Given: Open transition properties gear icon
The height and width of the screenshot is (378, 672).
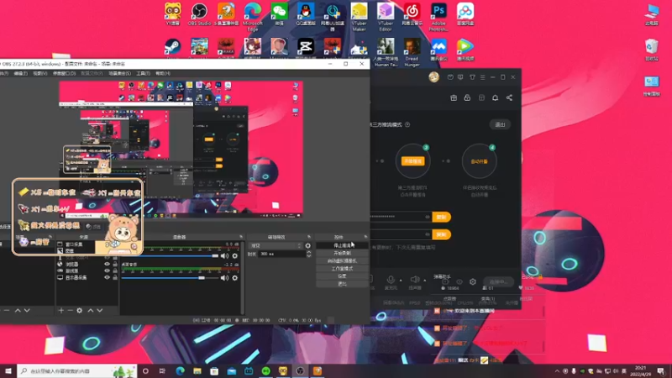Looking at the screenshot, I should pyautogui.click(x=307, y=245).
